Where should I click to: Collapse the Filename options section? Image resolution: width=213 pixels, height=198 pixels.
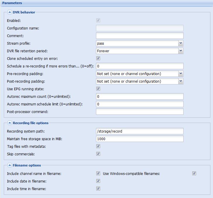click(x=10, y=165)
